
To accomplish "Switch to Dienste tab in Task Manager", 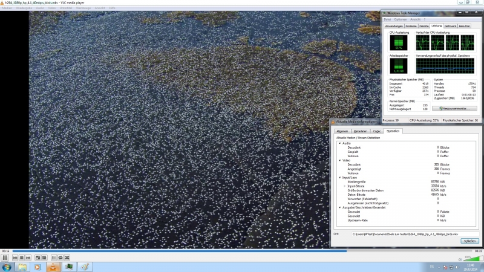I will (424, 26).
